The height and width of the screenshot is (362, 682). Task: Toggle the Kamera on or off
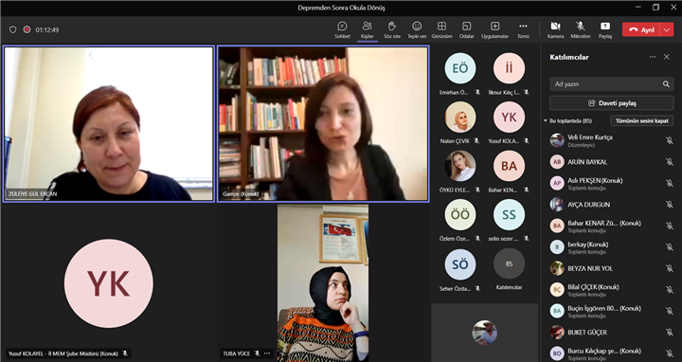point(555,30)
